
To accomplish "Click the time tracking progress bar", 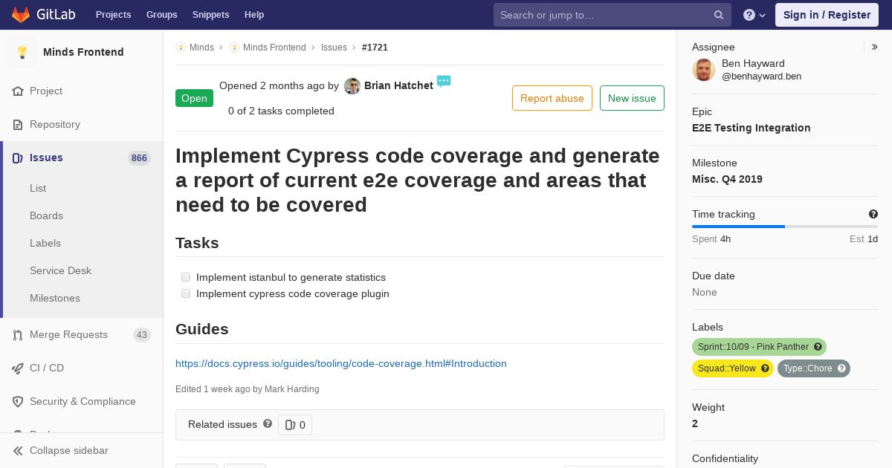I will [785, 227].
